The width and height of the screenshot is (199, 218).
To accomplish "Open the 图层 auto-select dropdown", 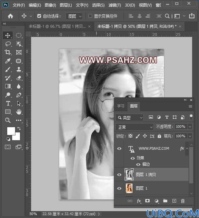I will [74, 16].
